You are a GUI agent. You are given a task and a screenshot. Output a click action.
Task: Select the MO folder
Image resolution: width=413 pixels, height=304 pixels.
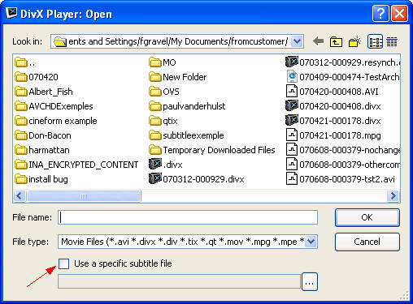[163, 62]
